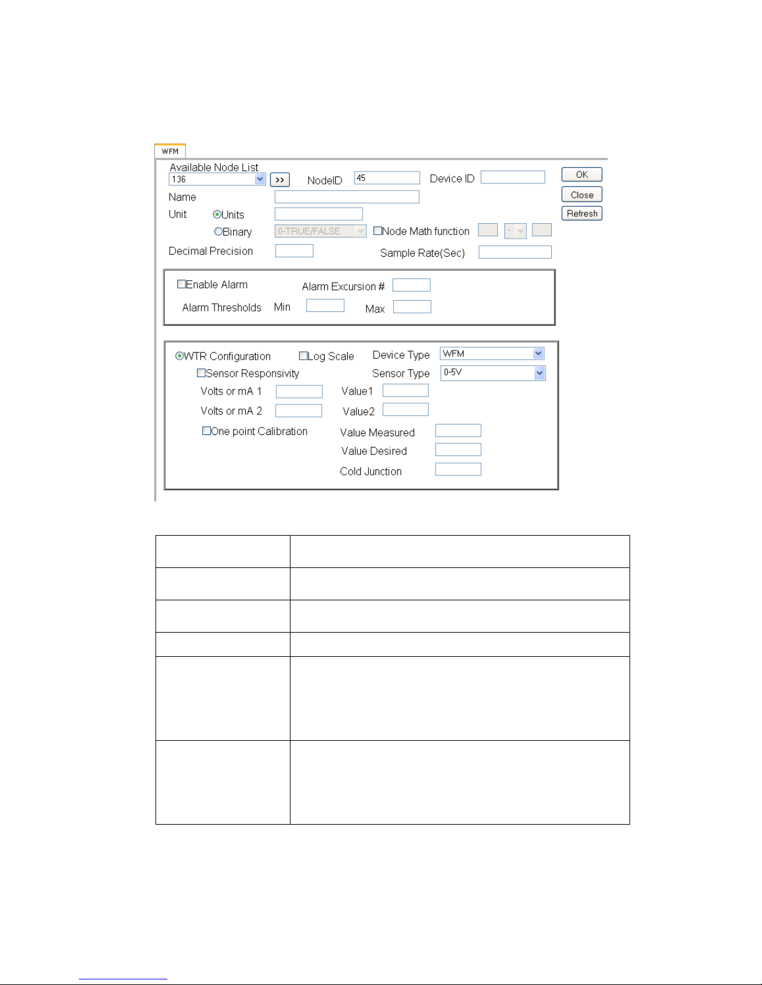
Task: Click the Alarm Thresholds Min field
Action: click(x=325, y=305)
